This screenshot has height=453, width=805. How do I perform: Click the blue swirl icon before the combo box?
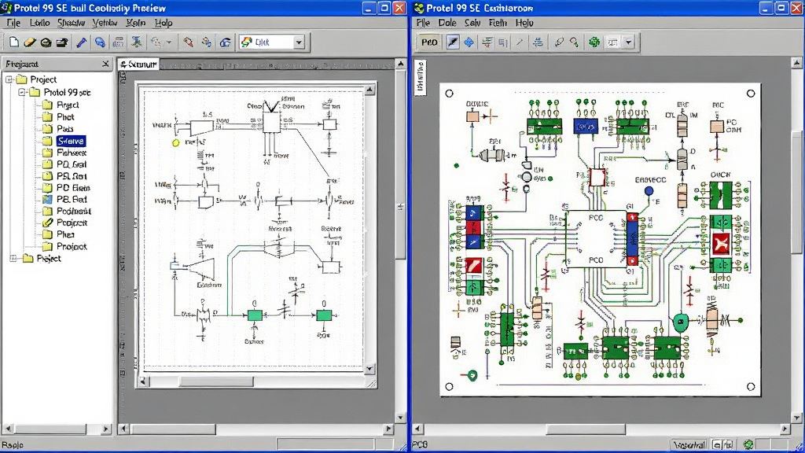[225, 42]
